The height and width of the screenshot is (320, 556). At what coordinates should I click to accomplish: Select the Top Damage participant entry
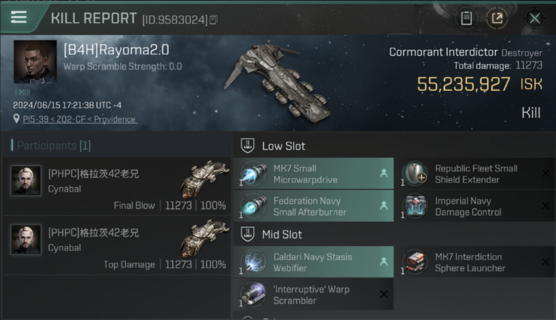click(116, 245)
